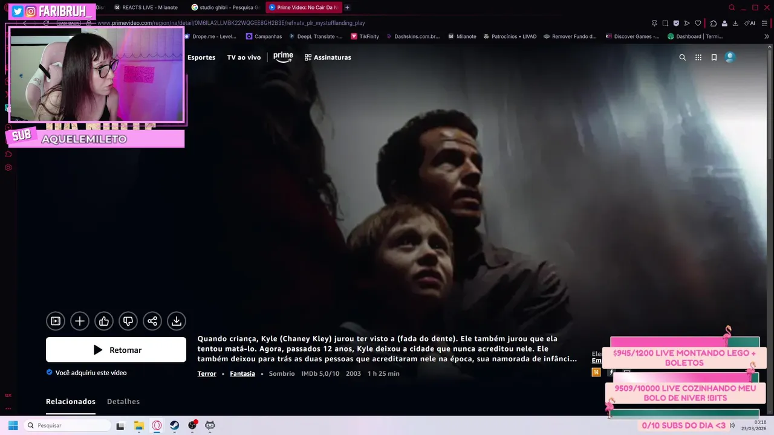Open Dashskins.com.br bookmark
Screen dimensions: 774x435
[x=412, y=36]
